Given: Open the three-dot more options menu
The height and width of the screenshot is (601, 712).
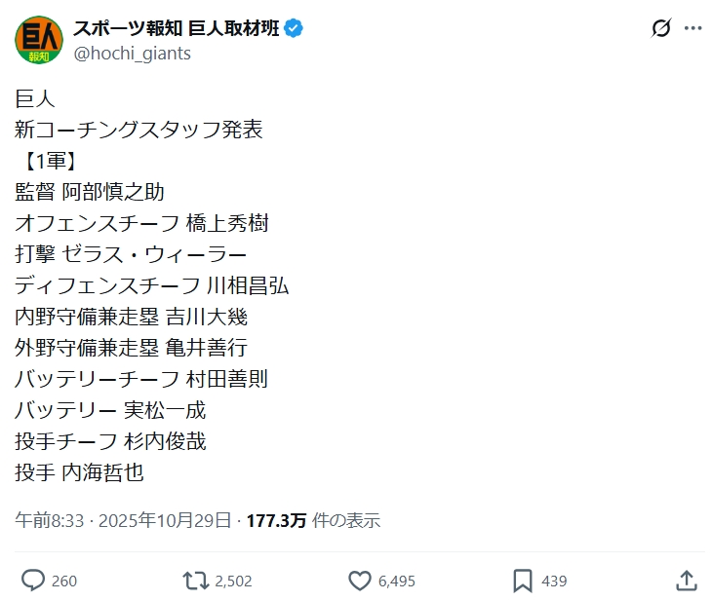Looking at the screenshot, I should 693,28.
